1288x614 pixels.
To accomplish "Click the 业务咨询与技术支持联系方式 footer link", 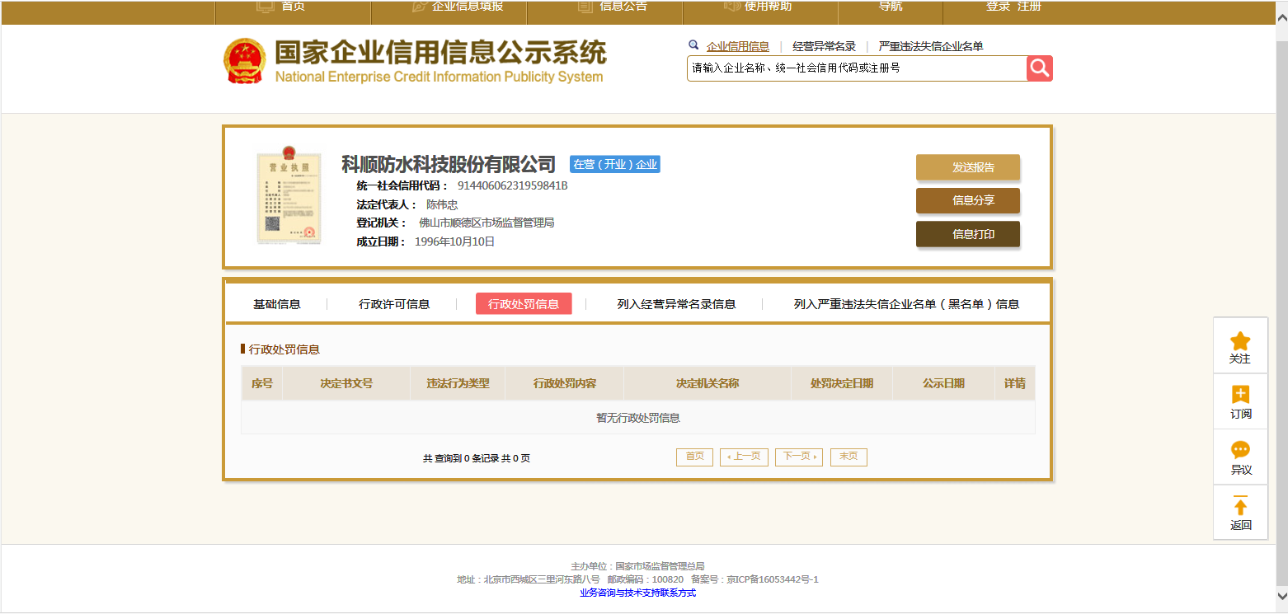I will click(637, 593).
